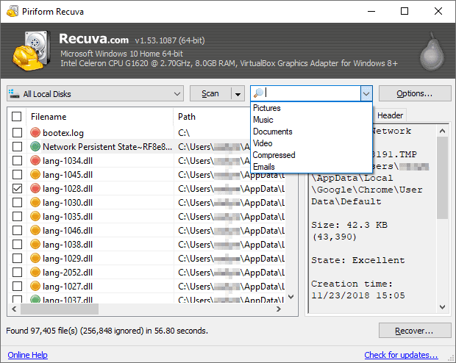This screenshot has width=456, height=363.
Task: Click the orange status icon beside lang-1035.dll
Action: click(x=35, y=216)
